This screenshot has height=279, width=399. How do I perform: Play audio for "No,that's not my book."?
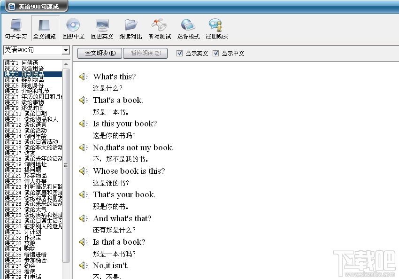[x=83, y=147]
